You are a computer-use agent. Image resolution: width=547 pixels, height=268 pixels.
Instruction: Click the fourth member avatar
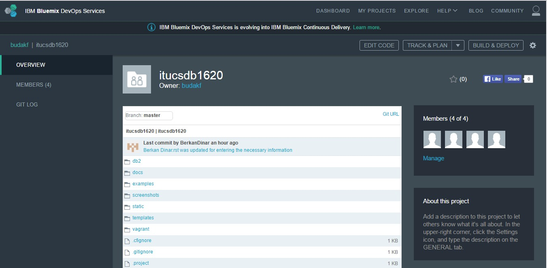click(x=496, y=139)
